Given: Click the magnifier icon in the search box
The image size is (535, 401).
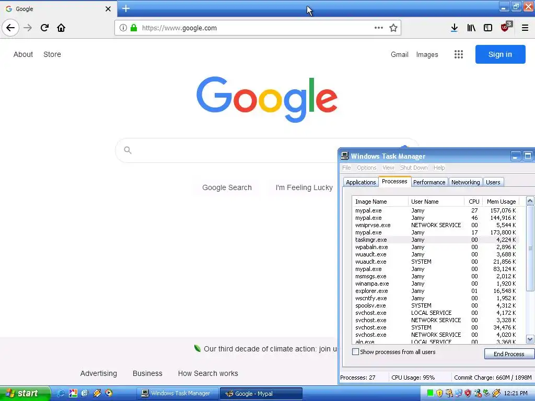Looking at the screenshot, I should point(127,150).
